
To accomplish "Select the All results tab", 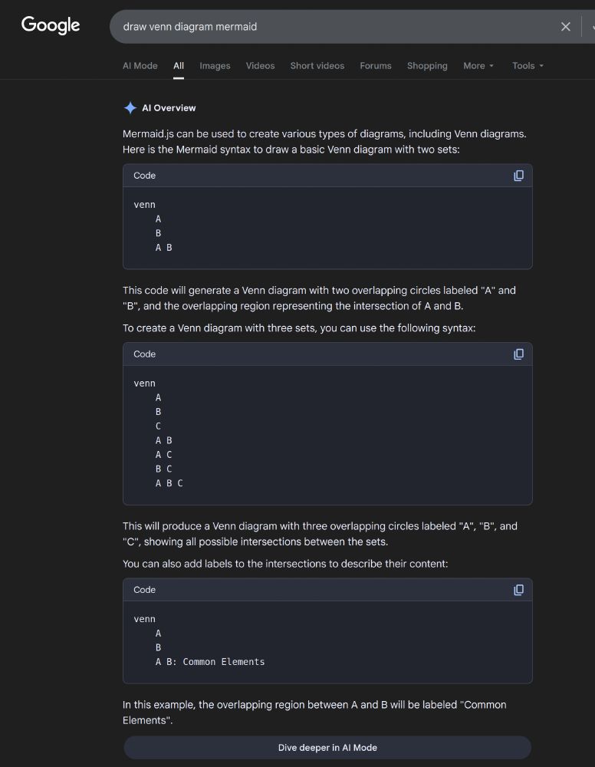I will pyautogui.click(x=179, y=66).
